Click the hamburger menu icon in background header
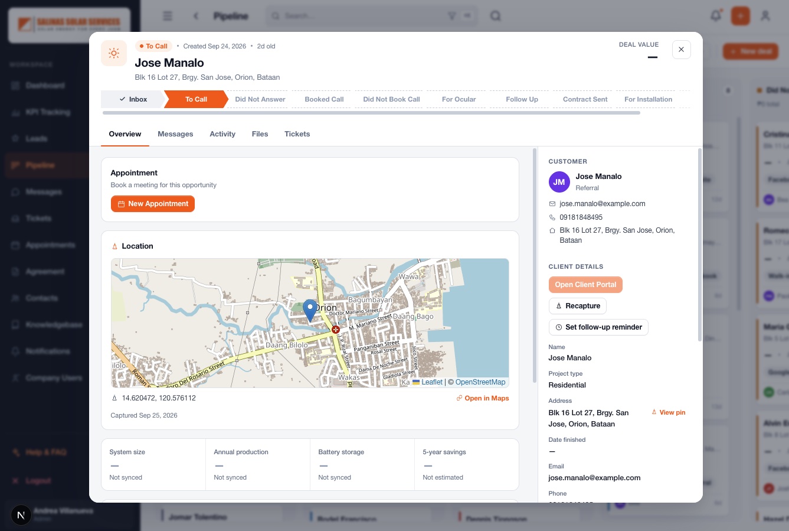The height and width of the screenshot is (531, 789). click(x=168, y=16)
